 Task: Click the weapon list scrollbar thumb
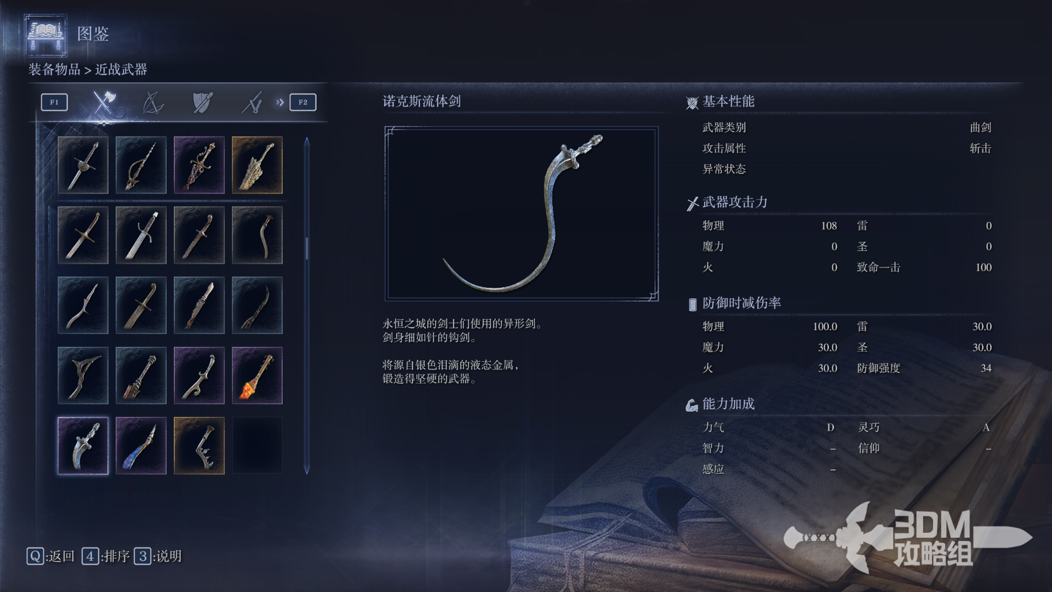click(307, 248)
